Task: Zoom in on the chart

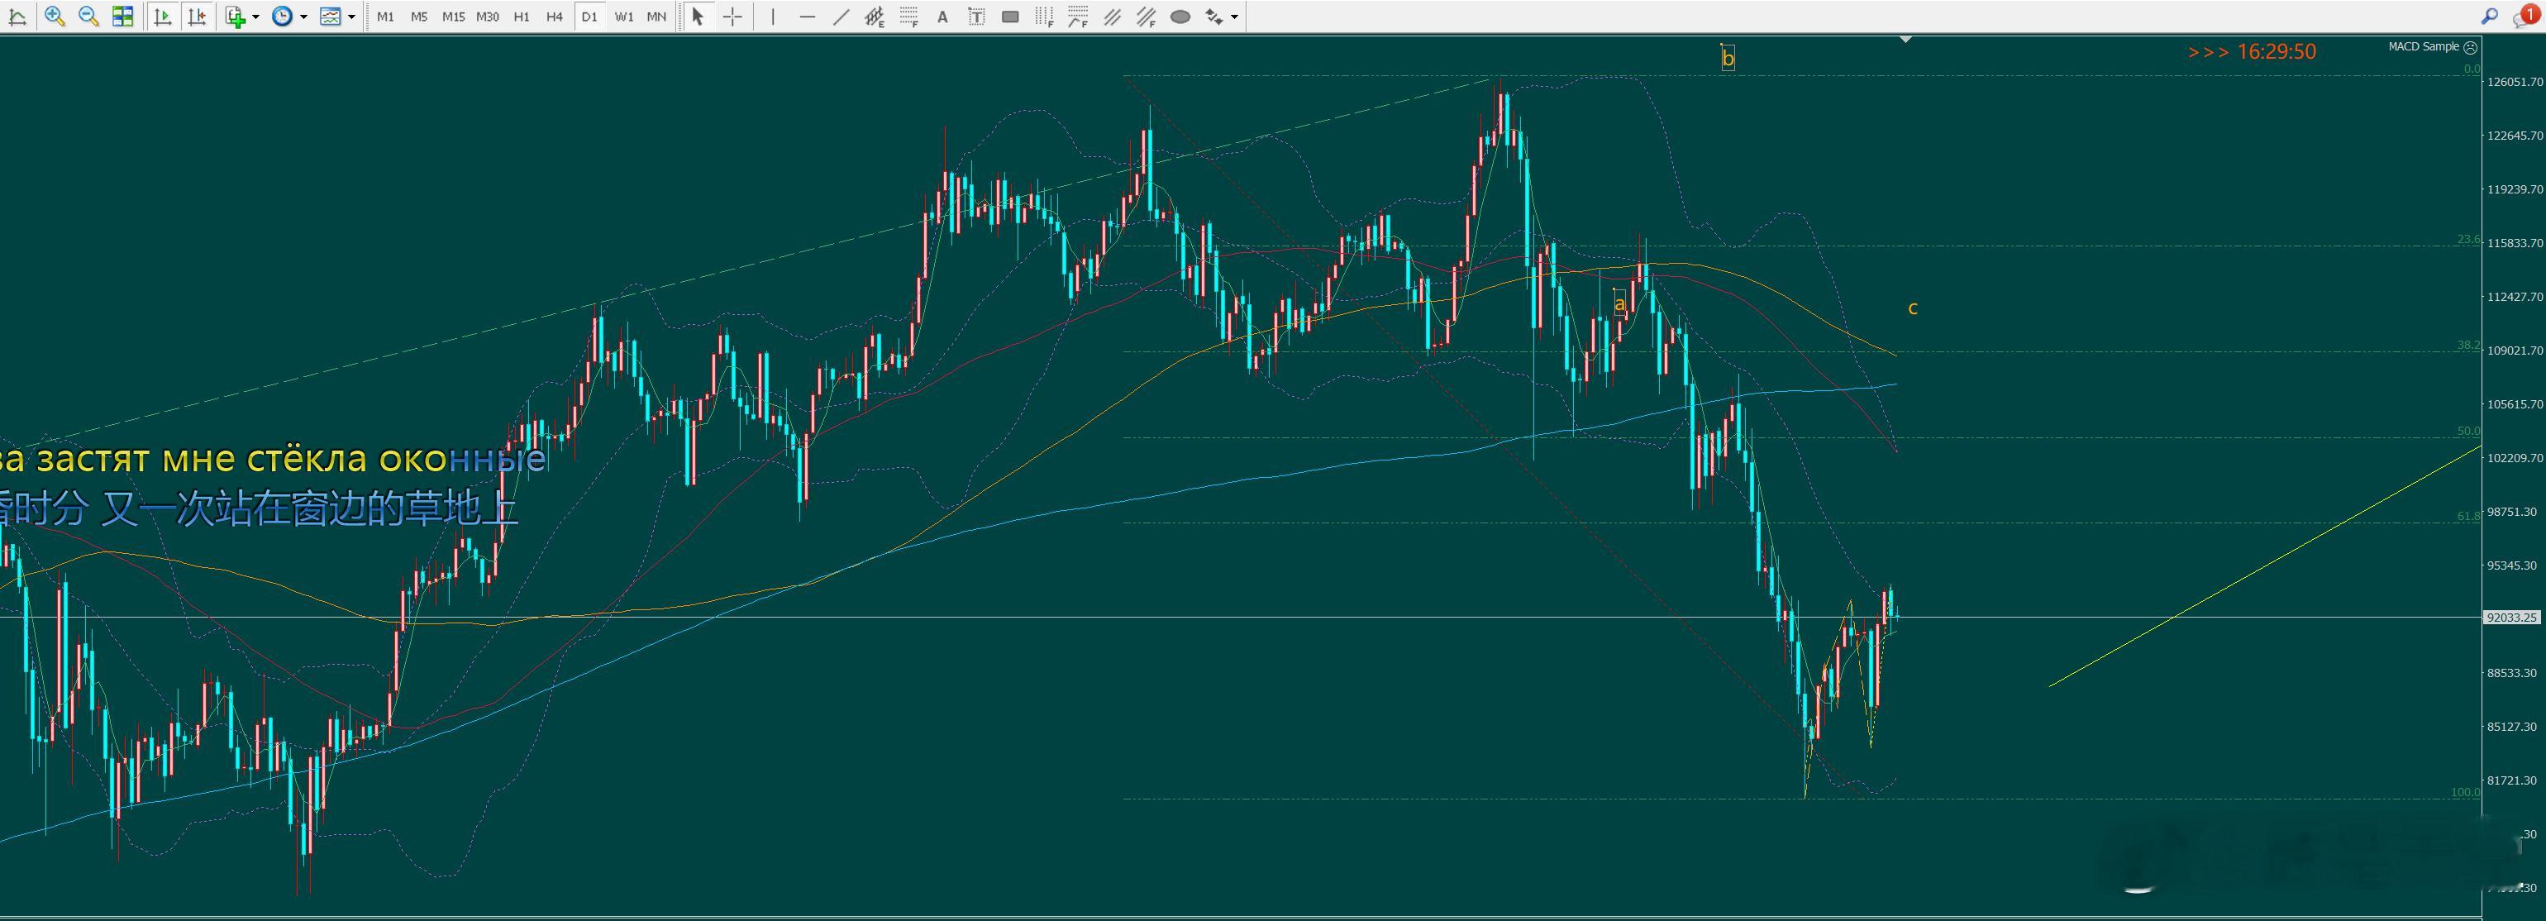Action: (55, 17)
